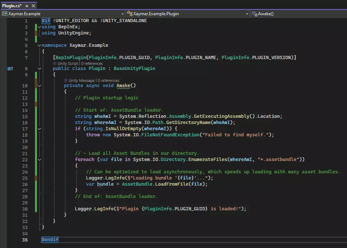Viewport: 347px width, 248px height.
Task: Collapse the namespace Xaymar.Example region
Action: pos(39,45)
